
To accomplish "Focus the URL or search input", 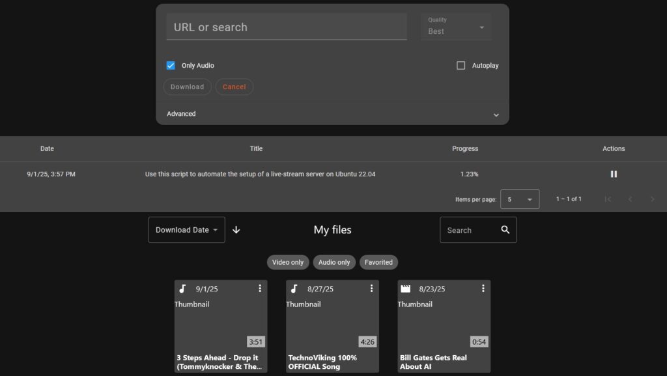I will coord(287,27).
